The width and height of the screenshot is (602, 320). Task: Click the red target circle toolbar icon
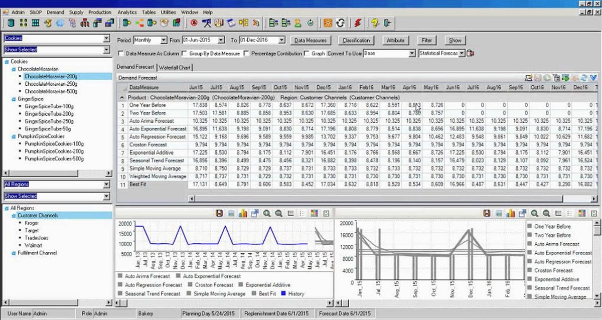(194, 23)
